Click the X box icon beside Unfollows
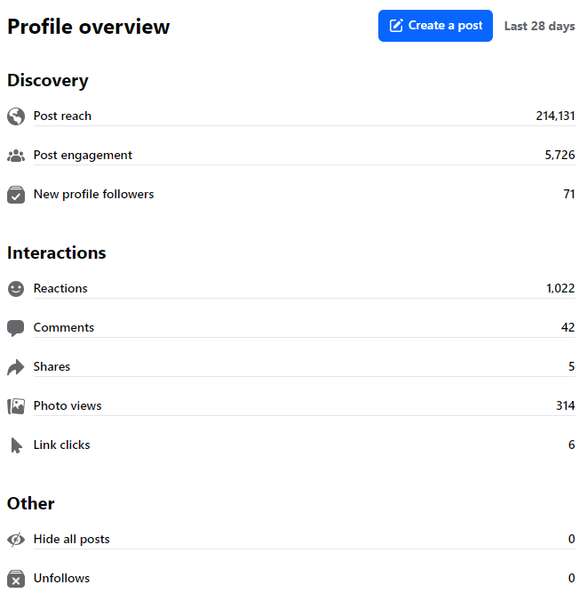Screen dimensions: 587x601 pyautogui.click(x=16, y=579)
